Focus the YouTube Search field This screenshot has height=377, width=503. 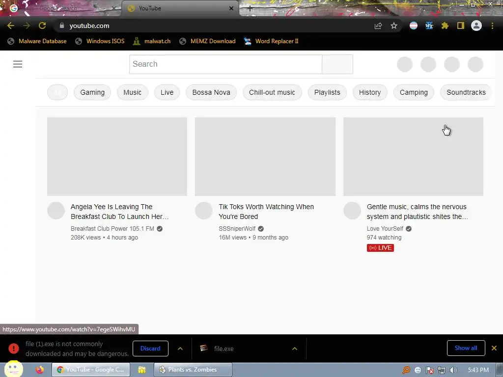coord(225,64)
